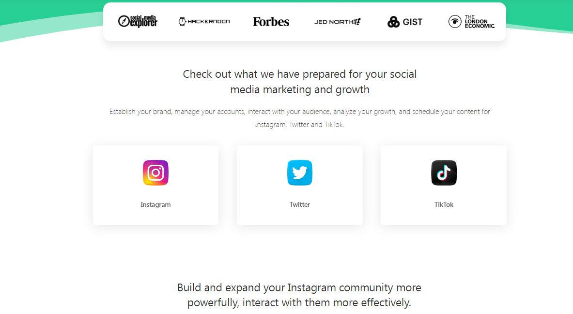The height and width of the screenshot is (314, 573).
Task: Select the Instagram card
Action: (155, 185)
